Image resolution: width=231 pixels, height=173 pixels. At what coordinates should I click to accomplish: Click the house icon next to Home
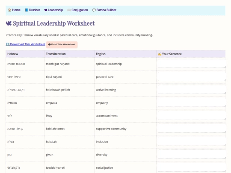click(10, 10)
